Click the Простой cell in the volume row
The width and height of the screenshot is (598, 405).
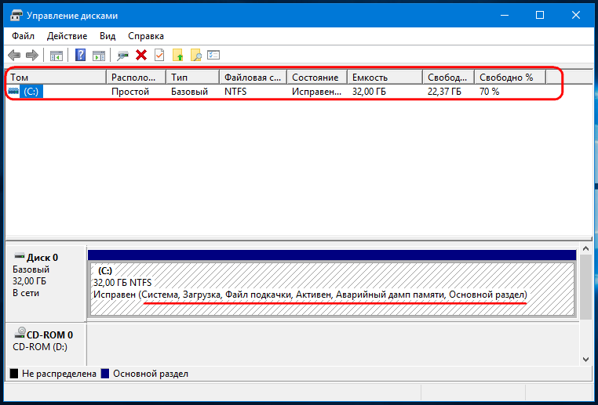[130, 92]
